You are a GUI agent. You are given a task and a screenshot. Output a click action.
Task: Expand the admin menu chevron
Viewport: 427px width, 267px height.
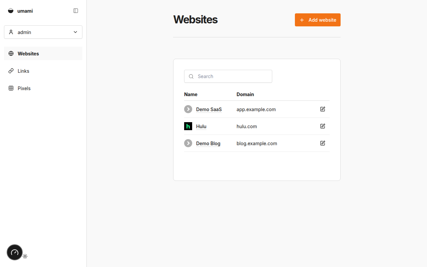coord(75,32)
